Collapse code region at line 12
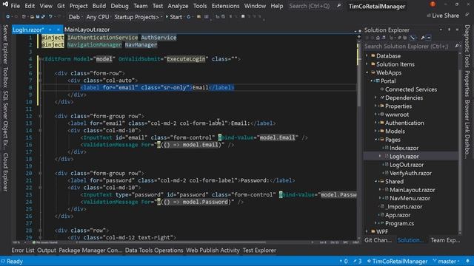474x266 pixels. pos(40,116)
